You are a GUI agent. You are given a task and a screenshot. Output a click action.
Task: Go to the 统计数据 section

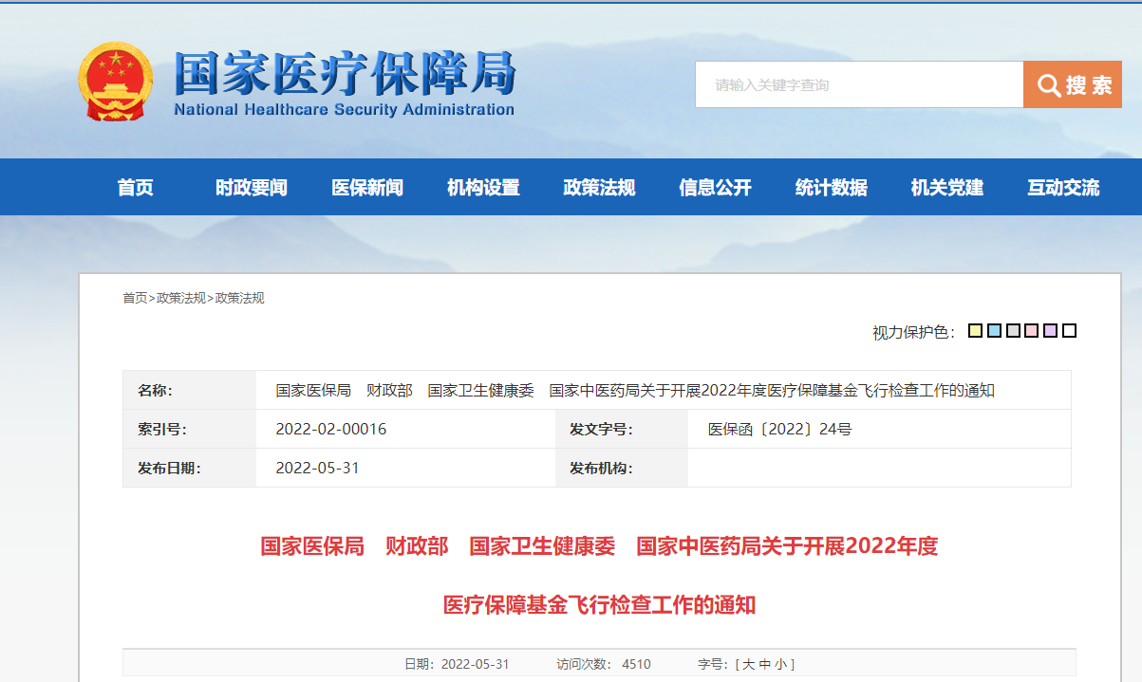tap(831, 188)
